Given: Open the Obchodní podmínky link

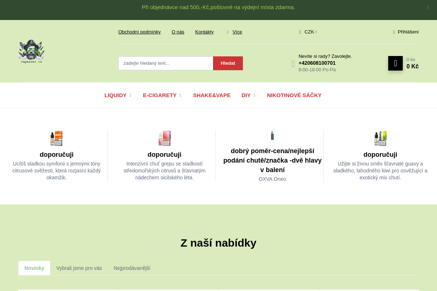Looking at the screenshot, I should click(x=139, y=32).
